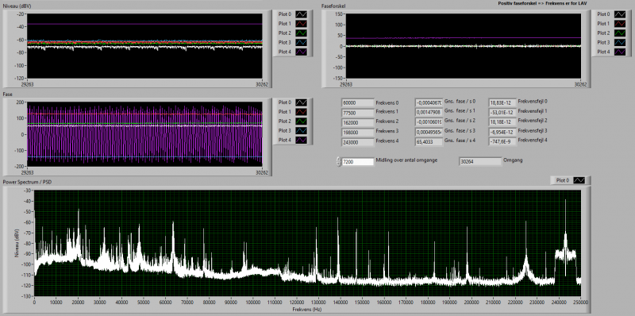Click Plot 1 line icon in Faseforskel legend
This screenshot has height=316, width=635.
(620, 24)
